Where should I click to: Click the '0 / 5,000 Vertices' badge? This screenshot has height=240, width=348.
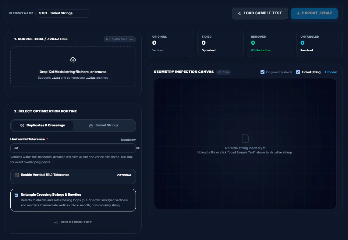[x=120, y=39]
